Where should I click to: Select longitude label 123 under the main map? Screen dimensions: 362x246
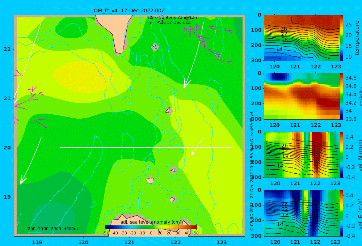[x=222, y=242]
